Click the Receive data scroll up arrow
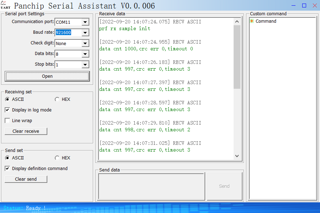 237,22
